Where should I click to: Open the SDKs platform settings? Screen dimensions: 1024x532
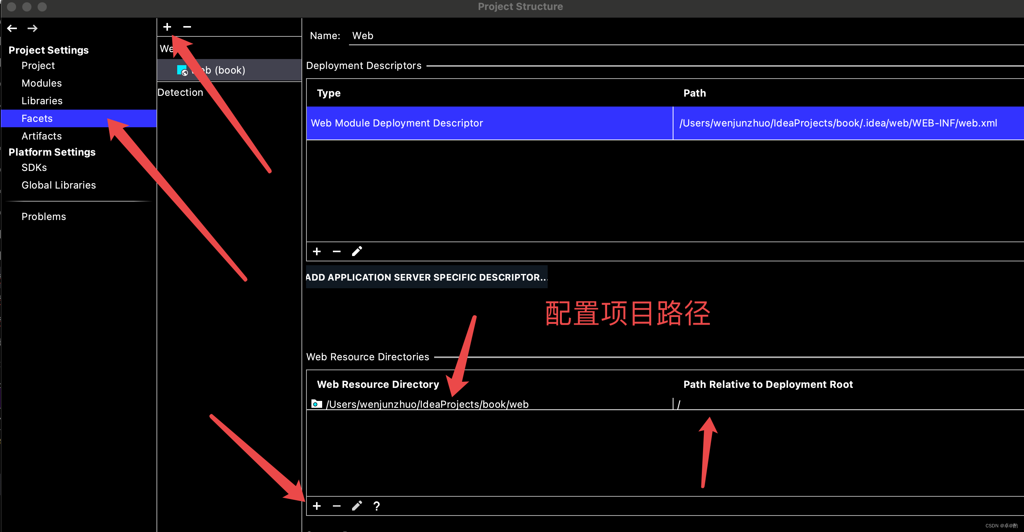click(x=34, y=167)
